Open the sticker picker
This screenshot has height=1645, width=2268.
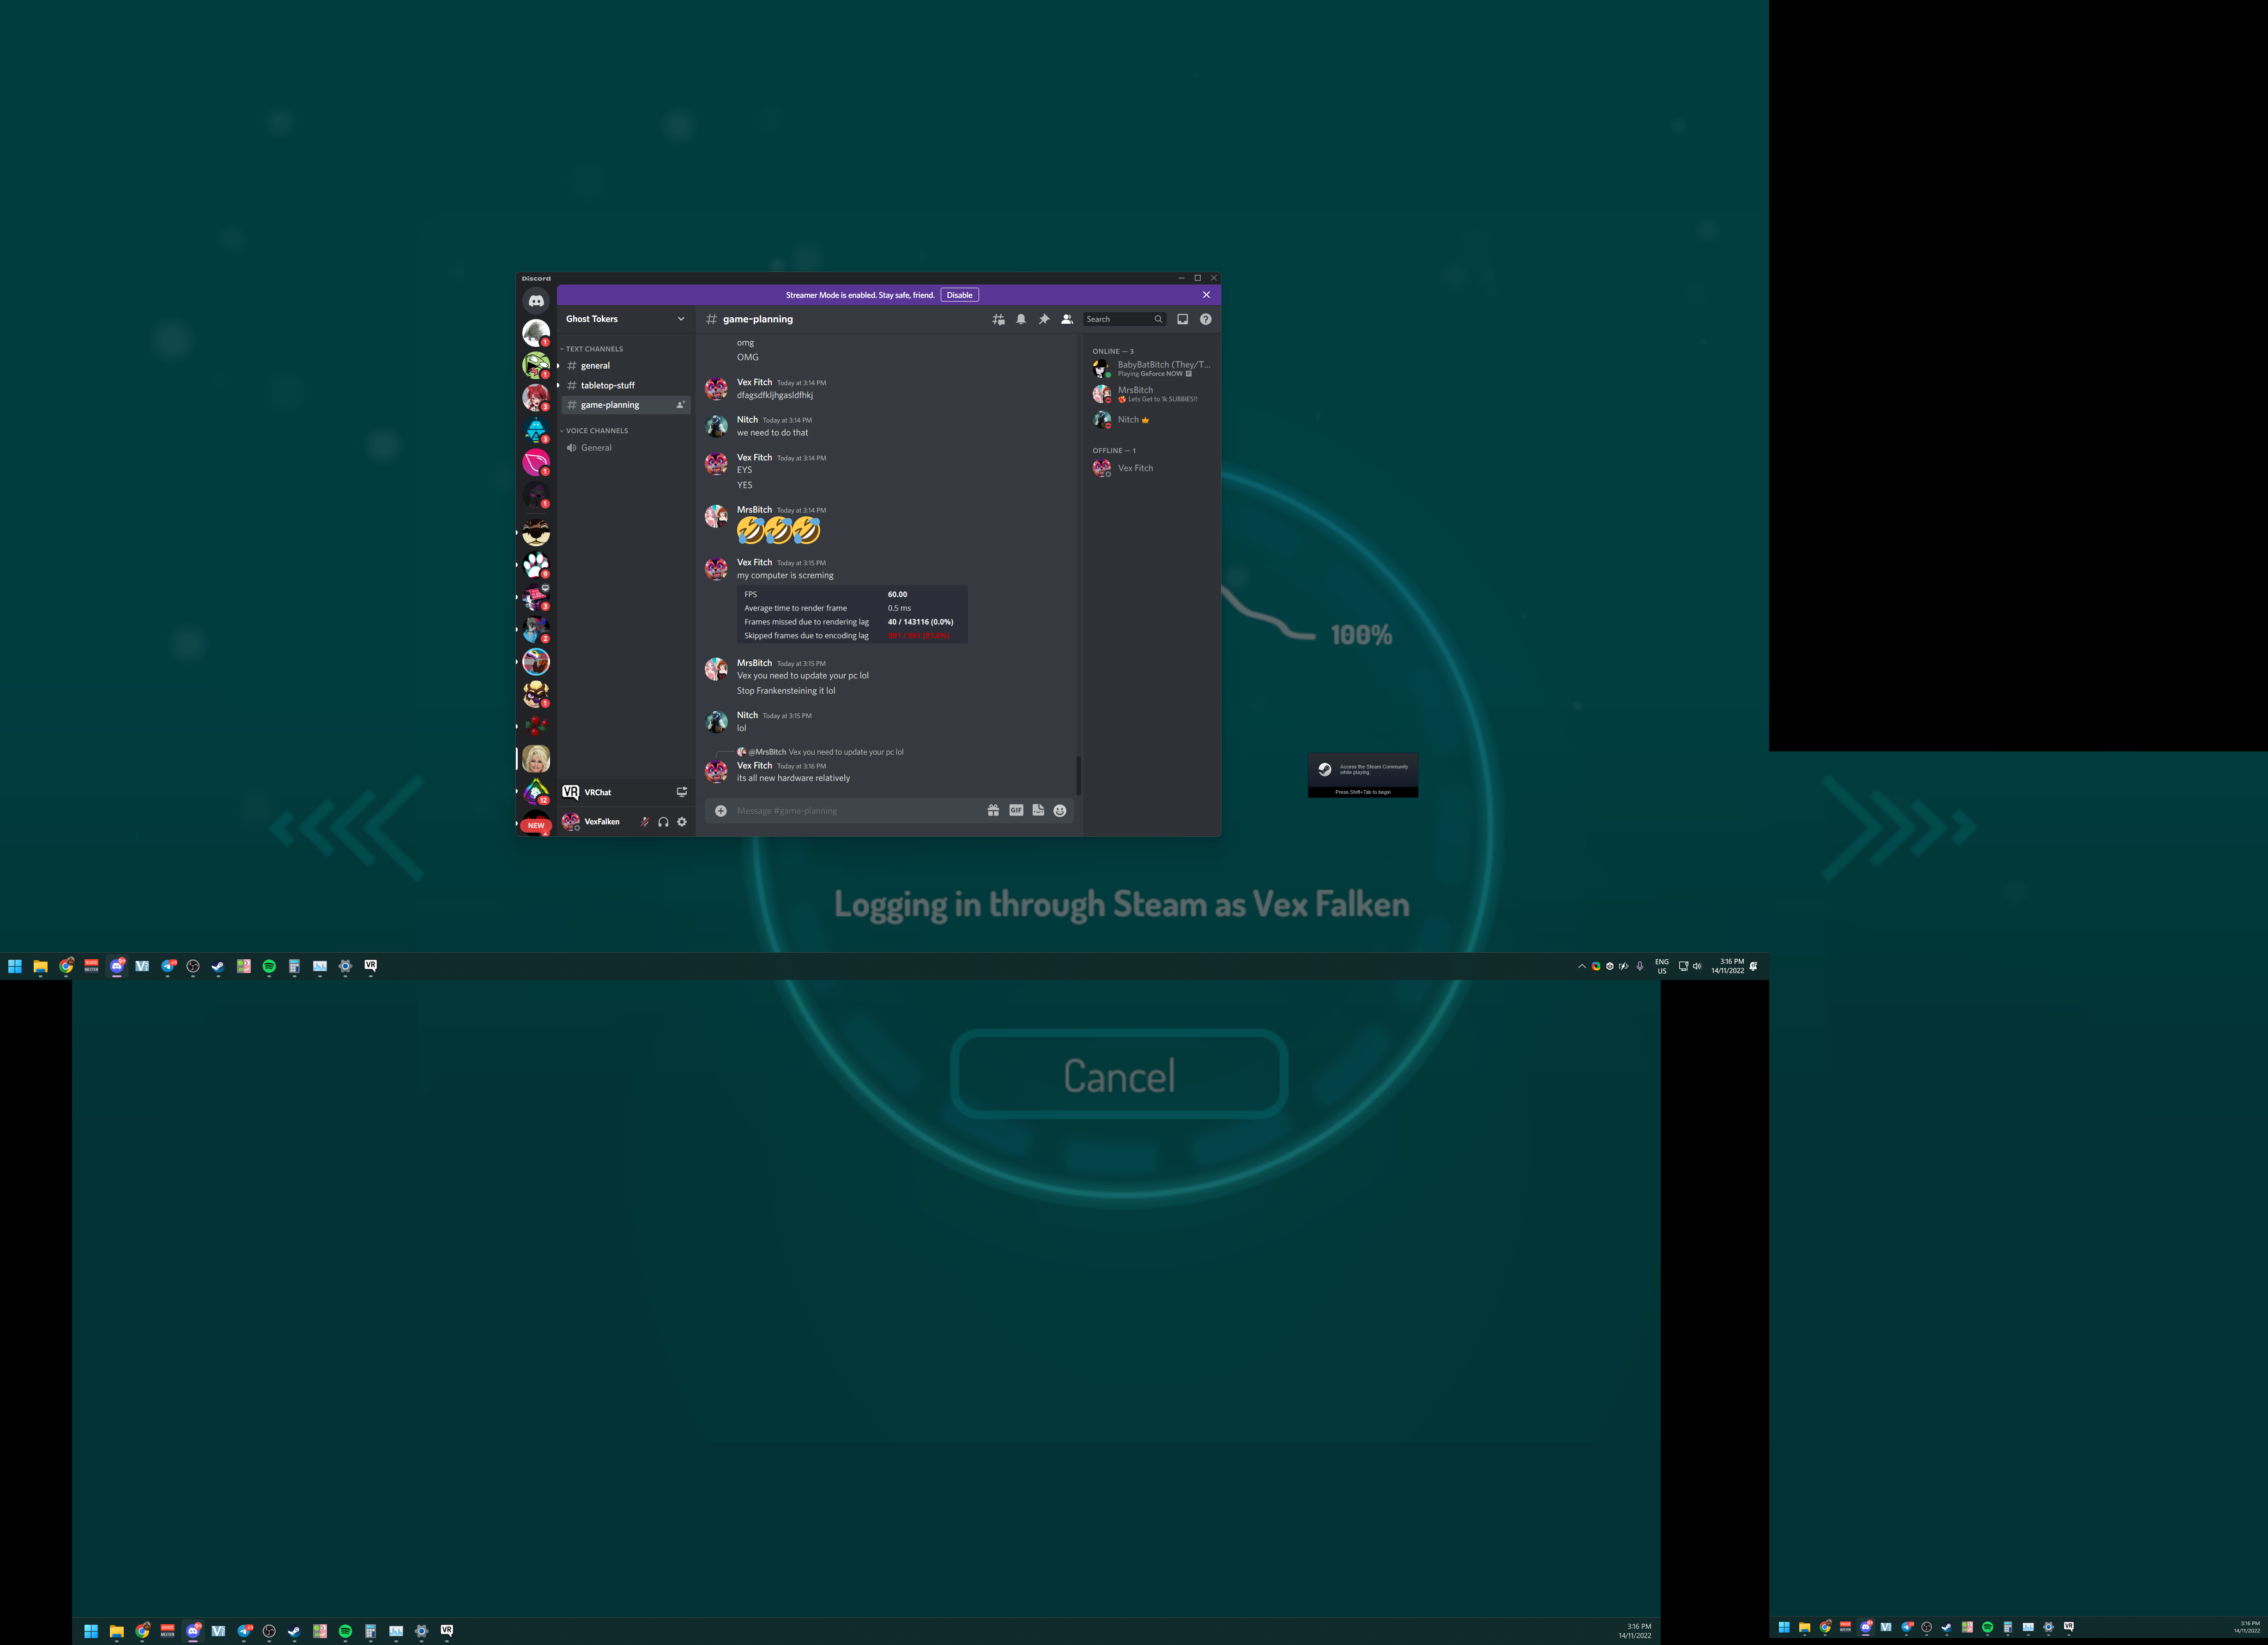pyautogui.click(x=1038, y=810)
